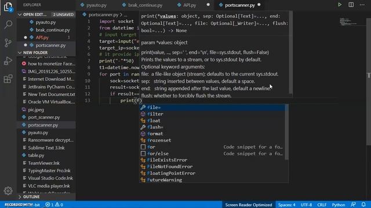Open New Text Document.txt

click(x=46, y=94)
